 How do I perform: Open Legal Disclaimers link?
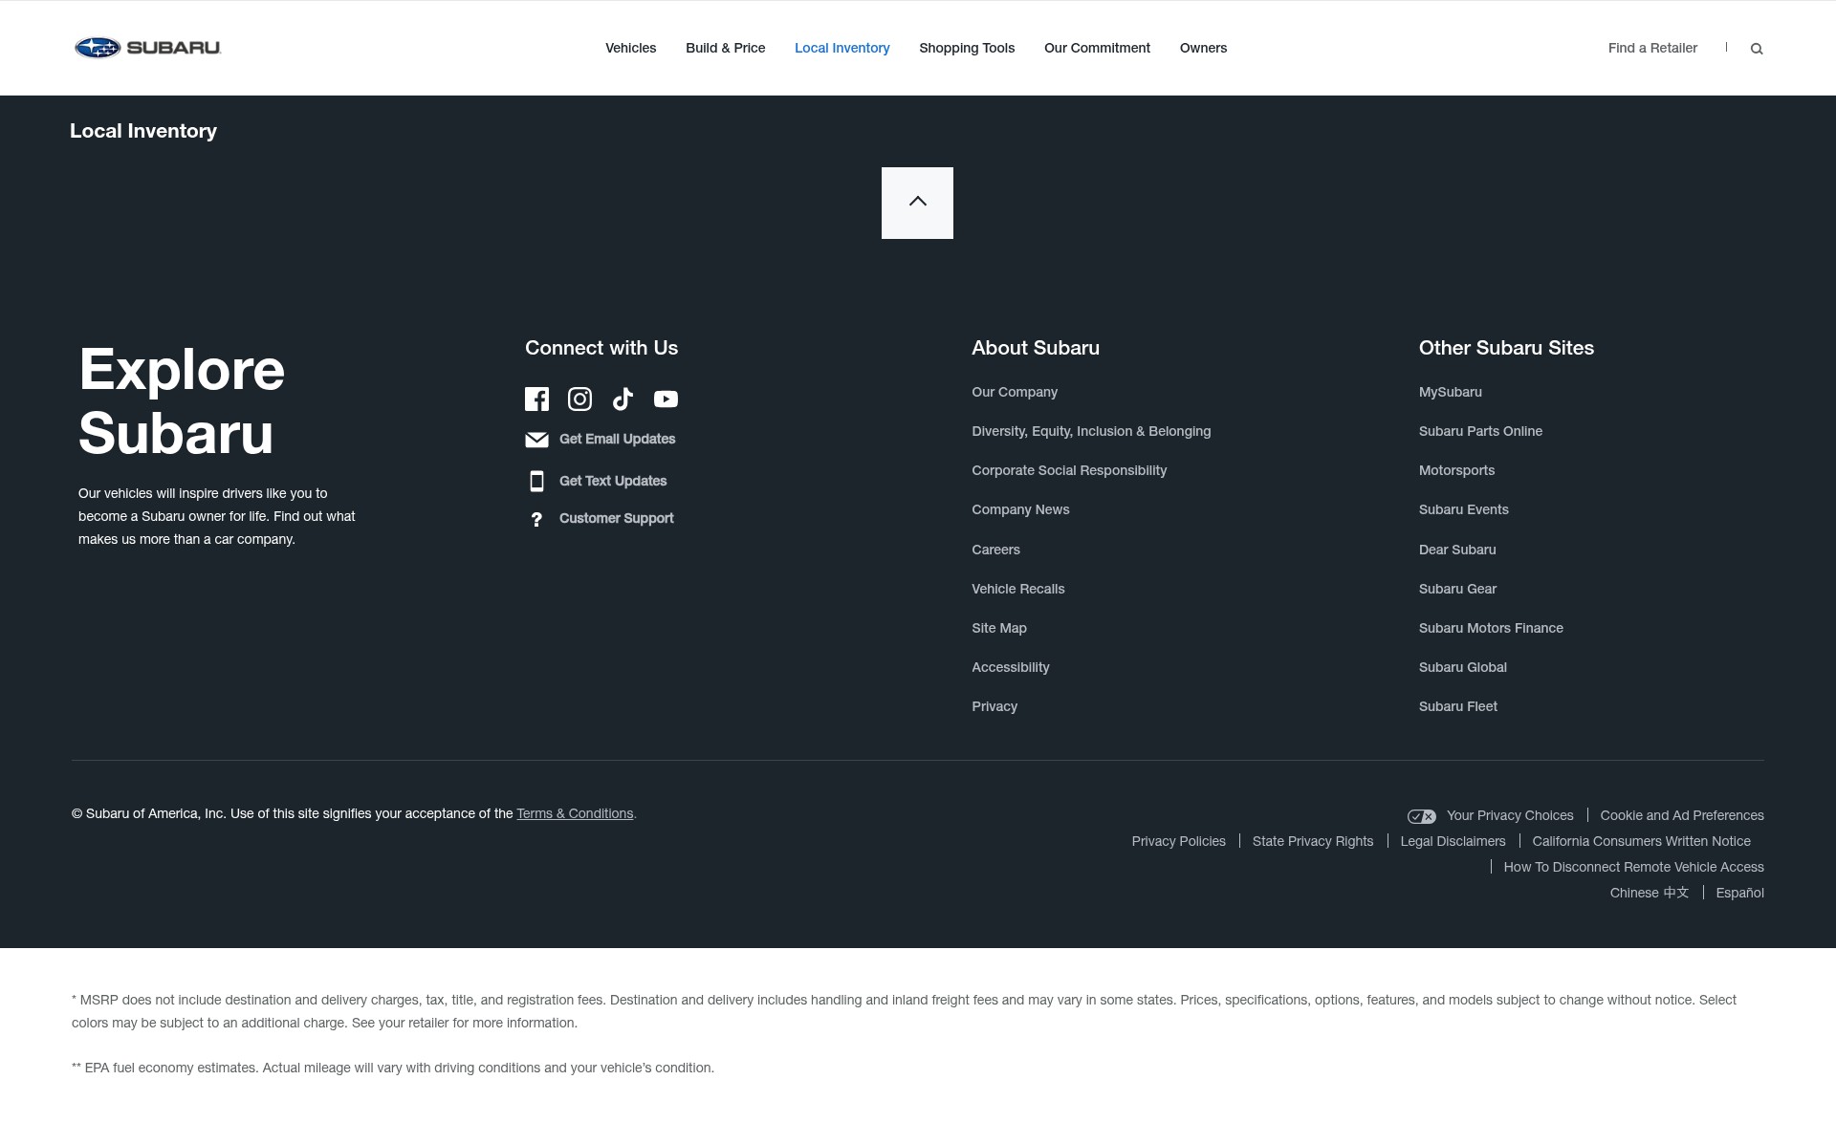[1453, 841]
